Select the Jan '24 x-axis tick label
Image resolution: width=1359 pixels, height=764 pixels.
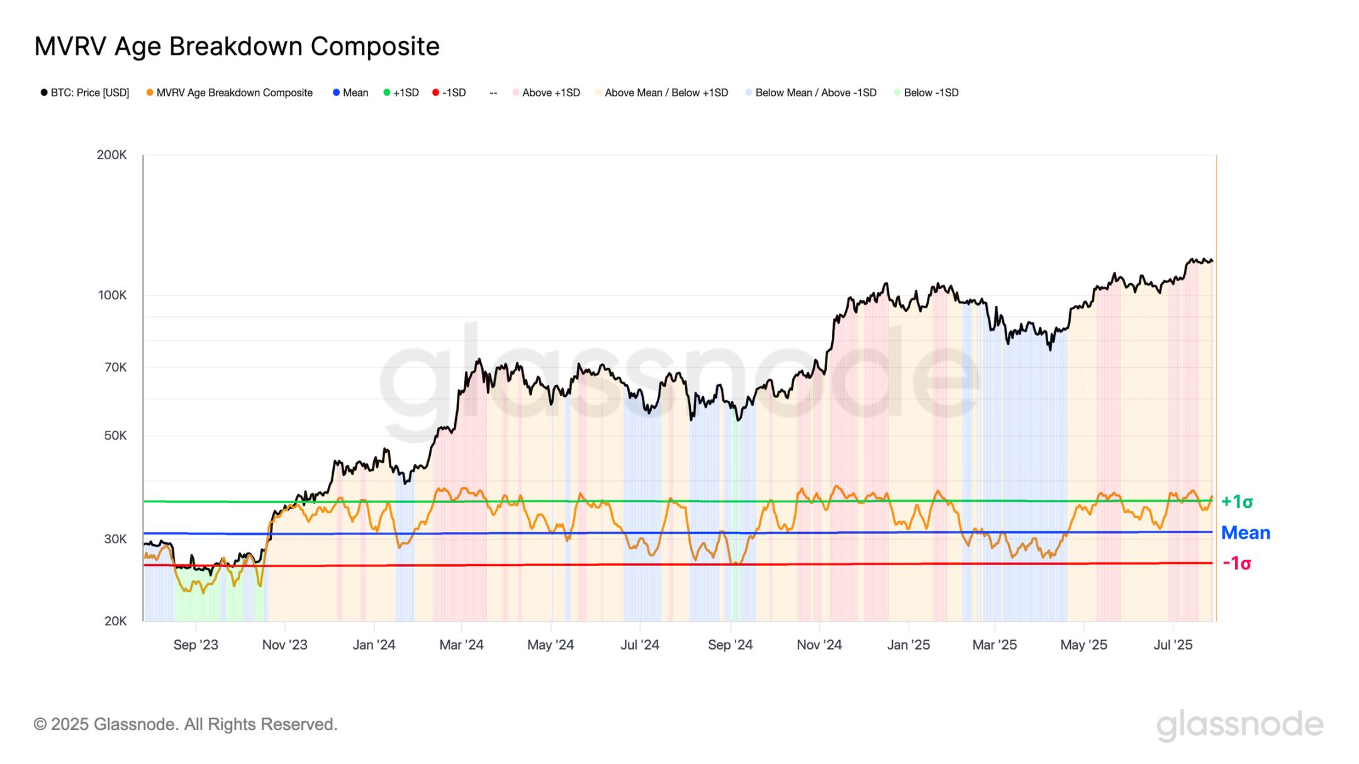point(374,645)
